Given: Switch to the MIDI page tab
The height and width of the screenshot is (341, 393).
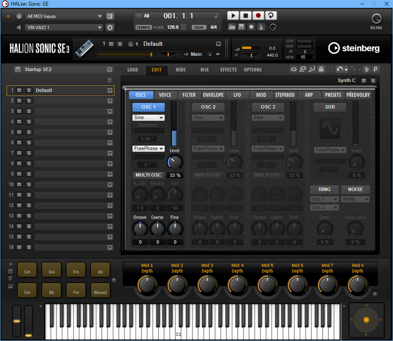Looking at the screenshot, I should (180, 70).
